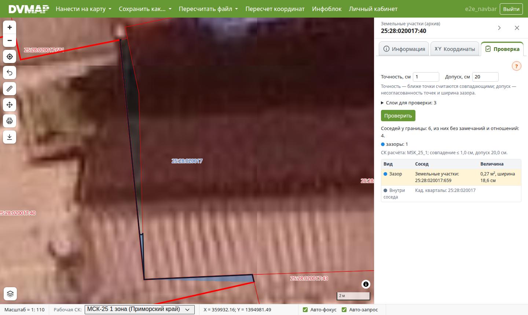Open Пересчет координат in the navbar
The height and width of the screenshot is (315, 528).
(x=275, y=9)
